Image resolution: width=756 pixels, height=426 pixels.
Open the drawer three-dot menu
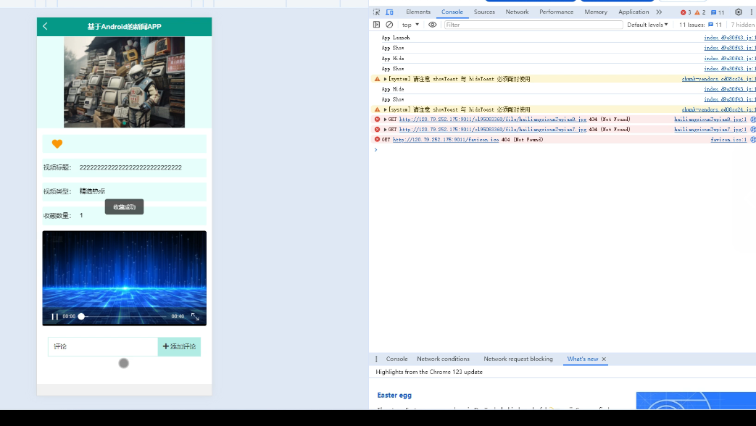click(377, 359)
